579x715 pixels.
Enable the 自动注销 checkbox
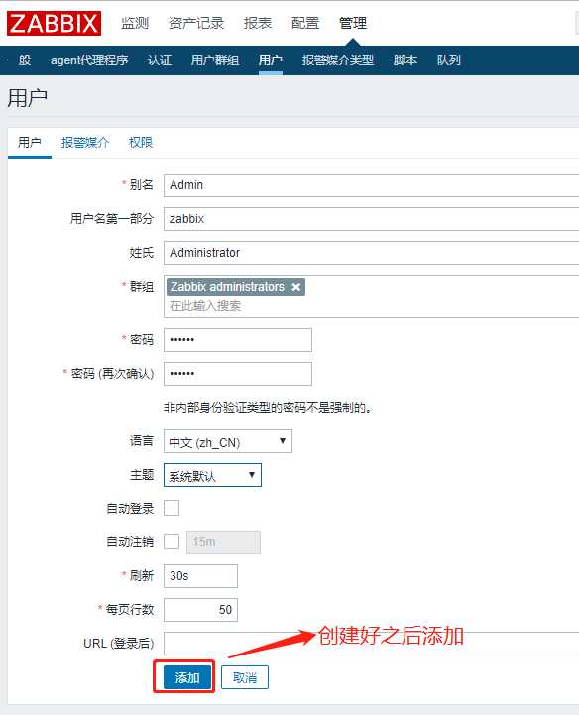(x=172, y=541)
